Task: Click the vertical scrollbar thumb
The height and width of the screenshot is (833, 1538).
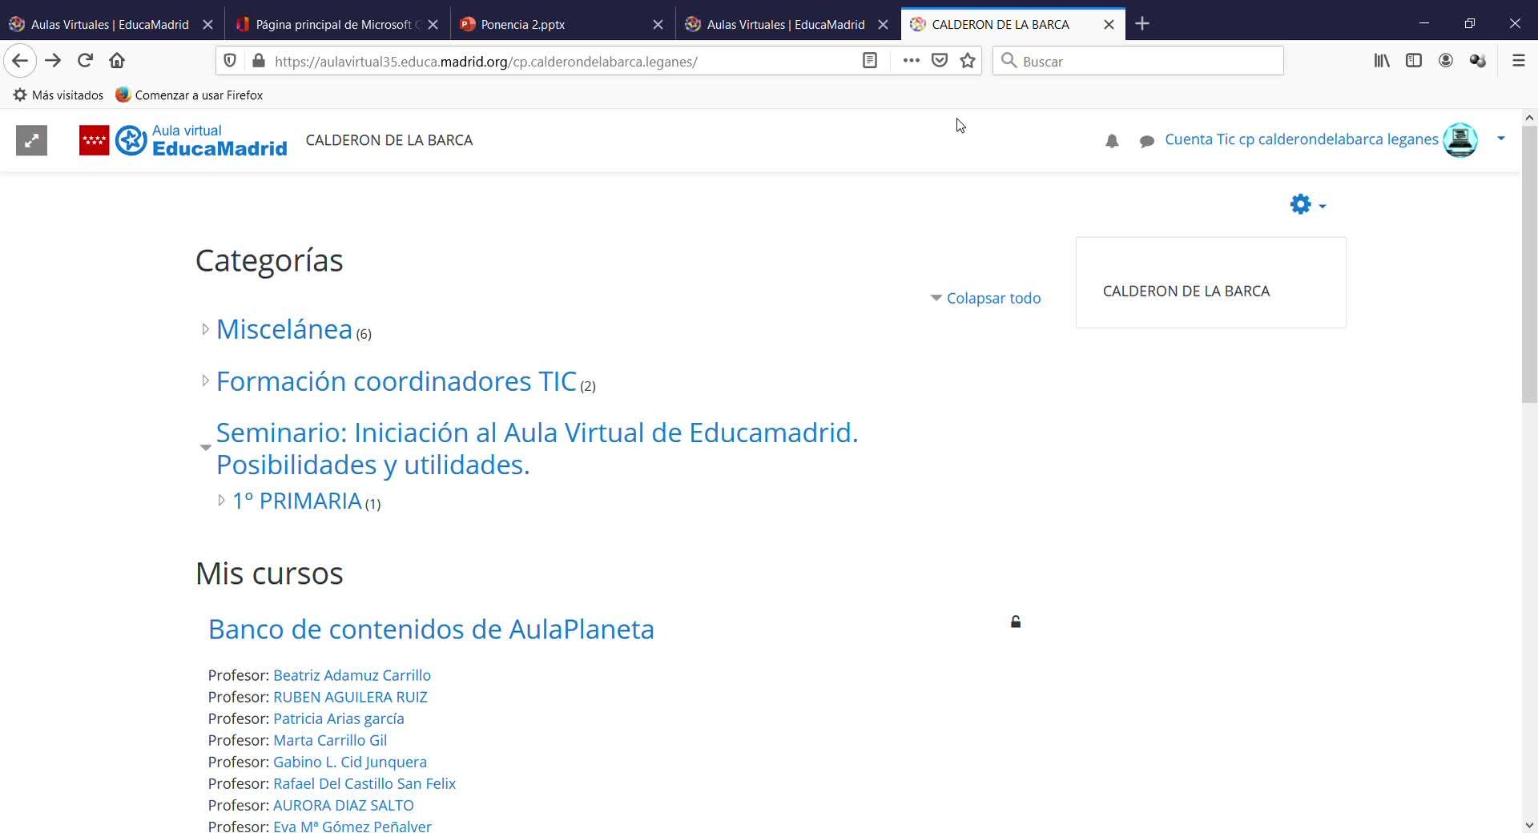Action: [x=1529, y=264]
